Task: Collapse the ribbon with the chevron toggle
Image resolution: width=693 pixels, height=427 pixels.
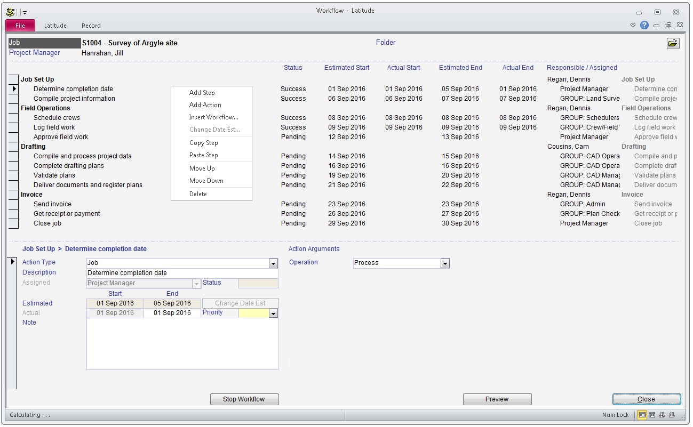Action: pyautogui.click(x=633, y=25)
